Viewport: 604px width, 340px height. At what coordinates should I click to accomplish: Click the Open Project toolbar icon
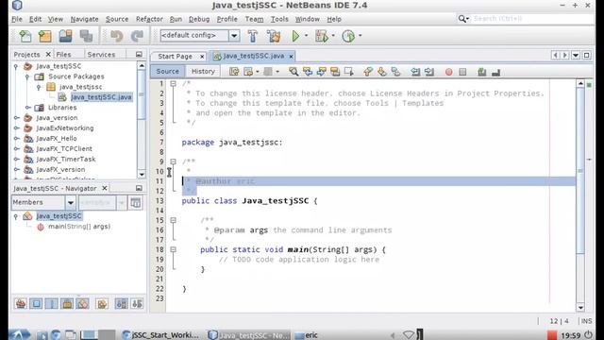coord(65,36)
